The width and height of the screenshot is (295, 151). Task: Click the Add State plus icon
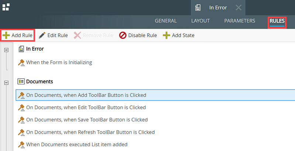coord(166,35)
